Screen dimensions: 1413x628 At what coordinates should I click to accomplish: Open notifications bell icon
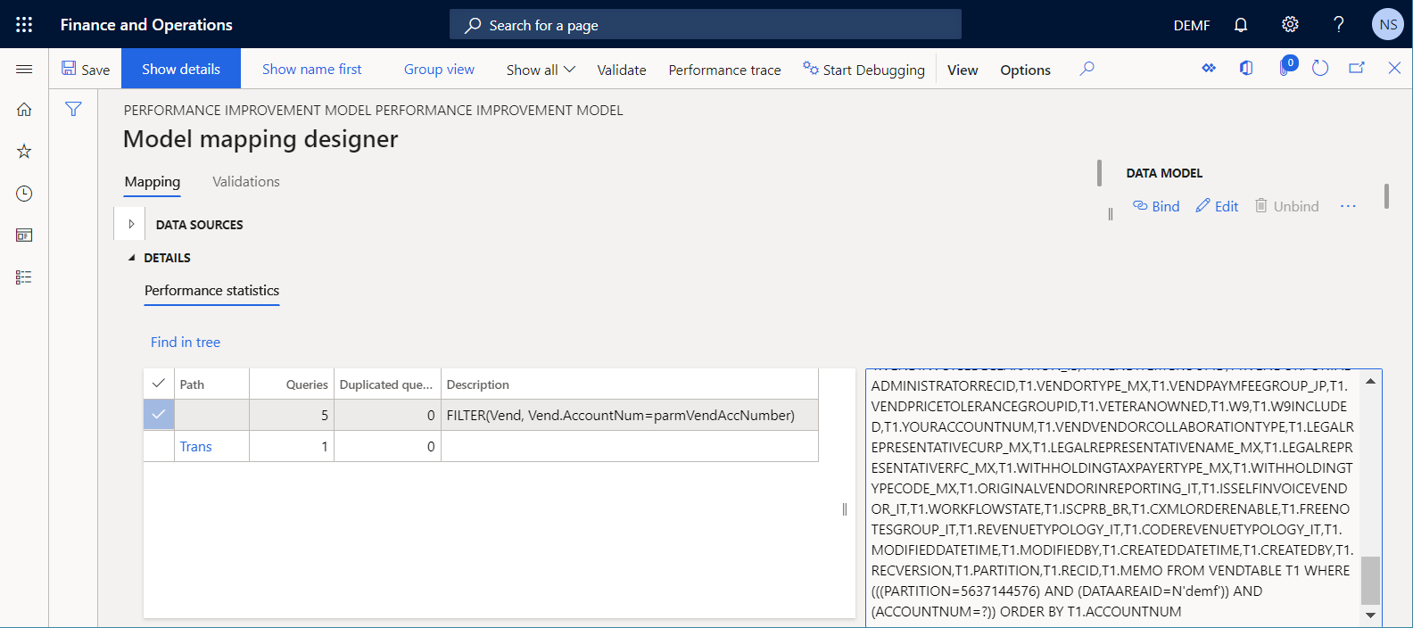click(1241, 24)
